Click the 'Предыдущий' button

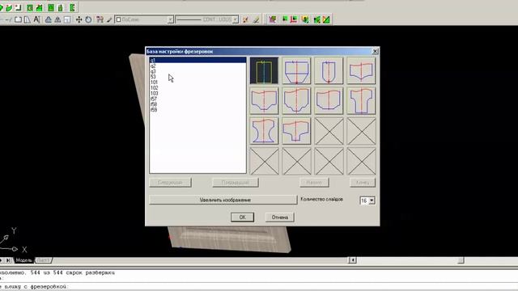tap(236, 183)
